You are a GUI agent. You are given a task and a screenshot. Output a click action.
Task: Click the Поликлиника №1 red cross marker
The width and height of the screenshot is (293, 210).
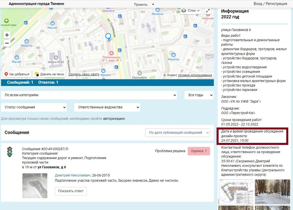tap(111, 53)
